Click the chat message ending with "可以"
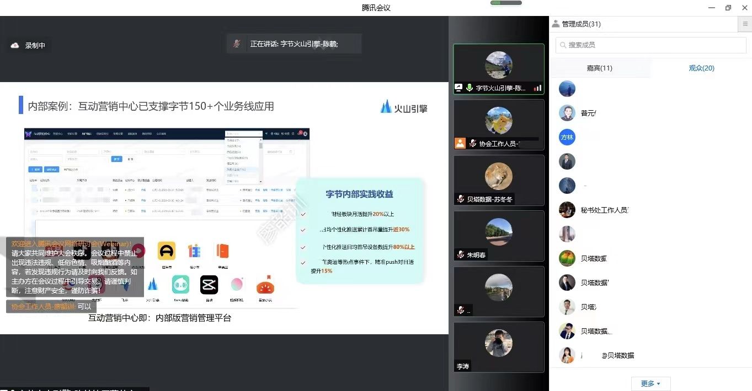752x391 pixels. [51, 306]
